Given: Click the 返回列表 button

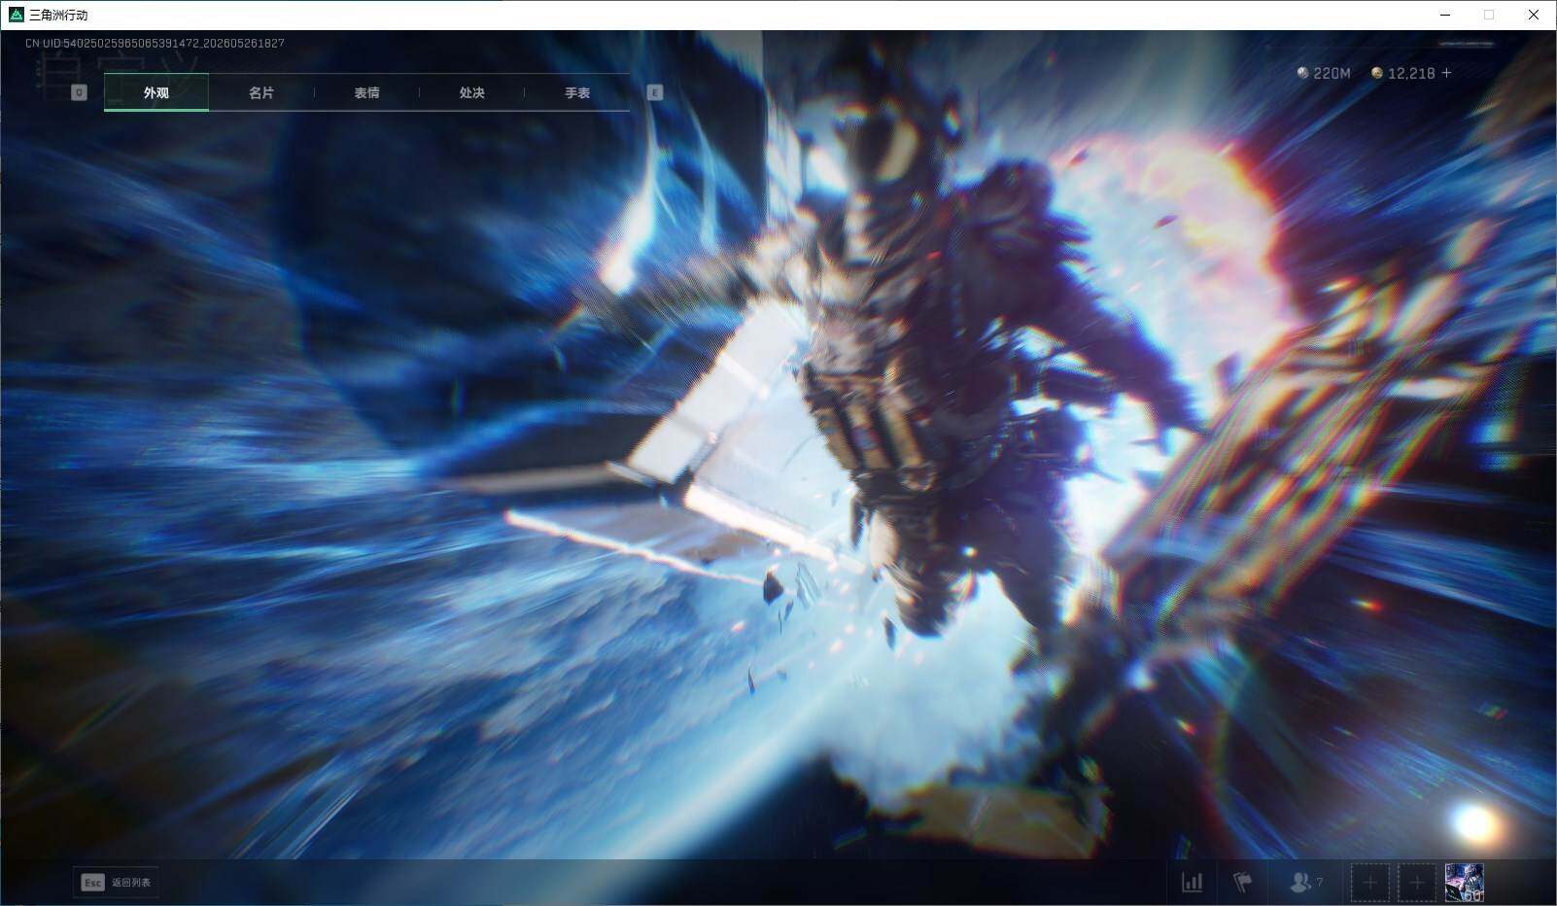Looking at the screenshot, I should point(116,883).
